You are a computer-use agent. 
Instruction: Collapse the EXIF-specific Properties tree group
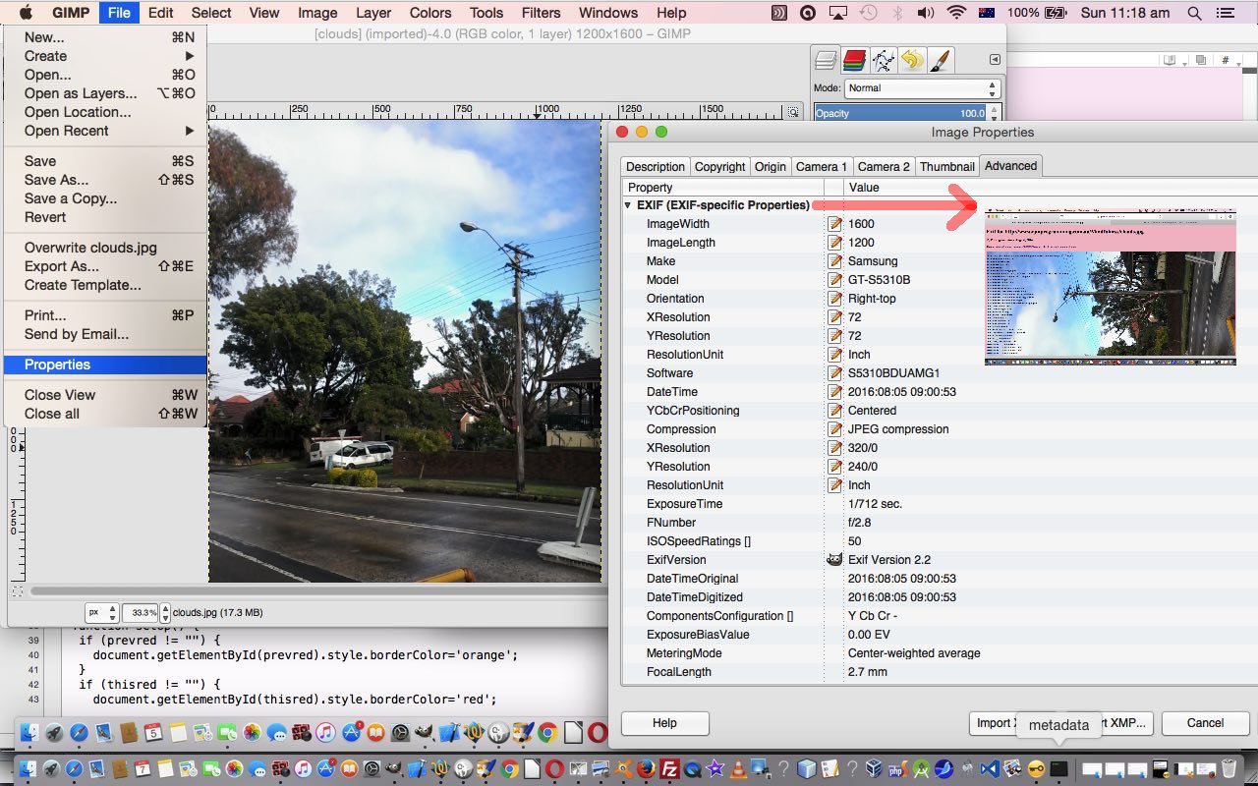click(628, 205)
